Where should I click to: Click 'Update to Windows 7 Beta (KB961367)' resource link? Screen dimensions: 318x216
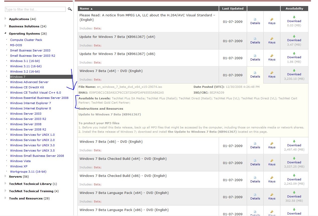[x=110, y=114]
